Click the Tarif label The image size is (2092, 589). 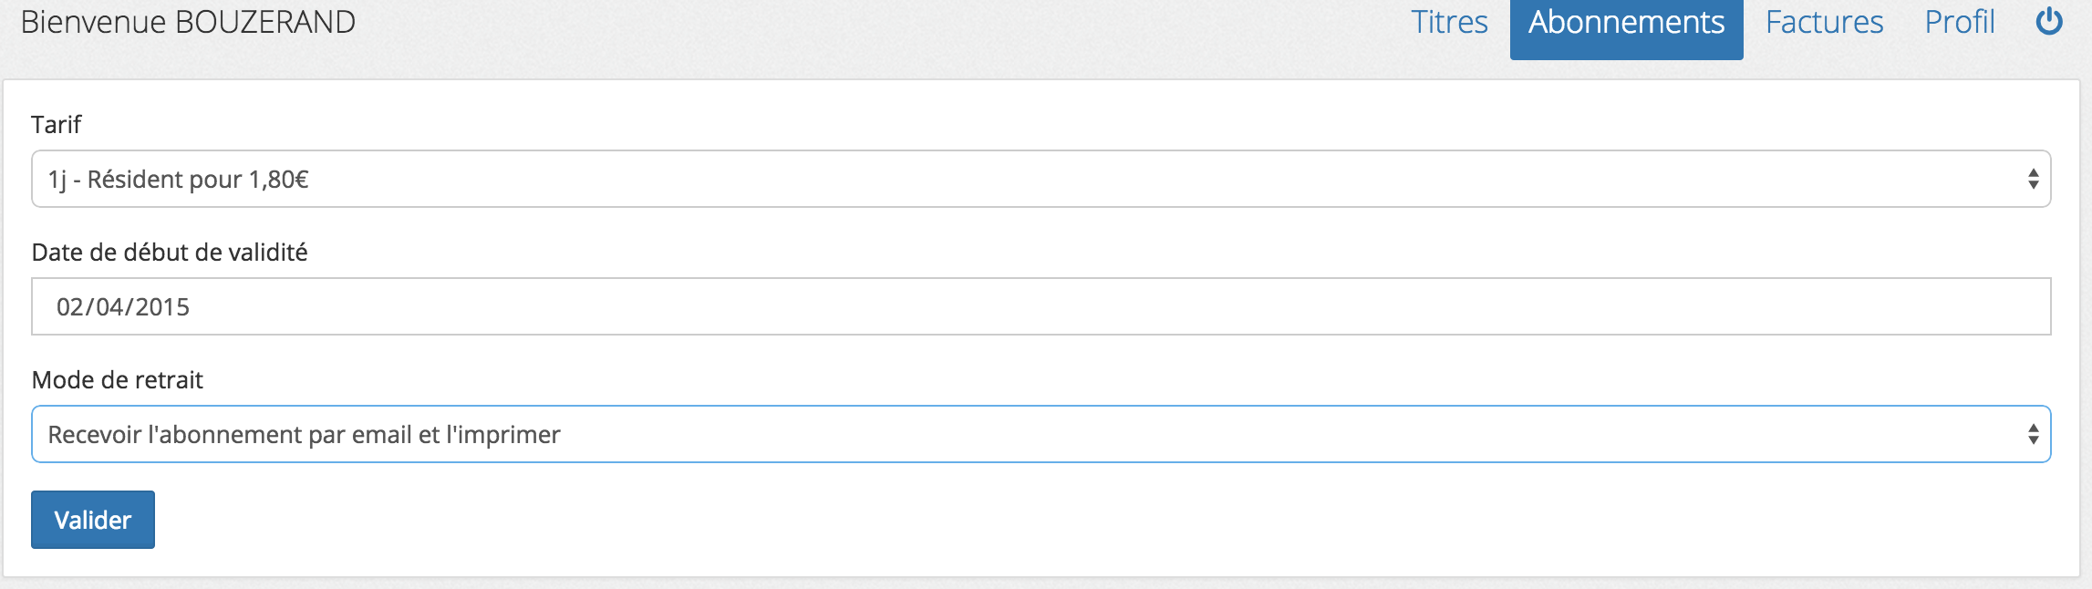(x=57, y=125)
